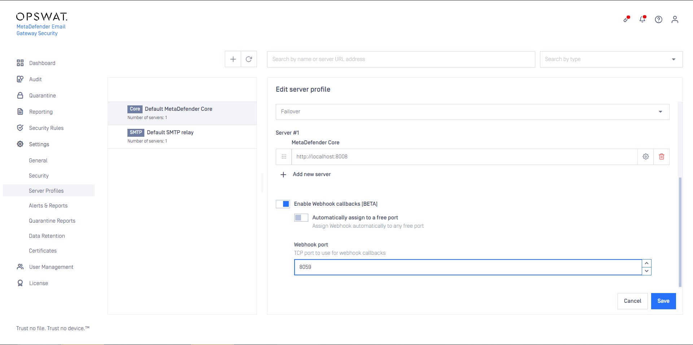Click the Quarantine lock icon

point(20,95)
